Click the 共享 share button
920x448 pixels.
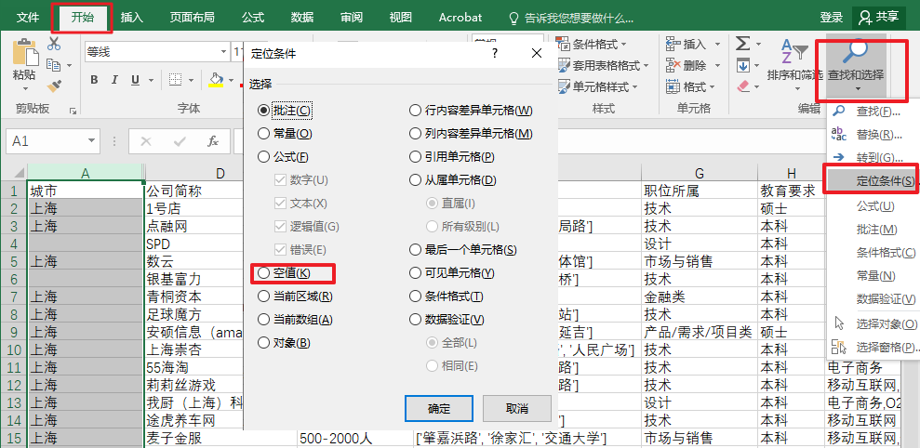click(878, 18)
